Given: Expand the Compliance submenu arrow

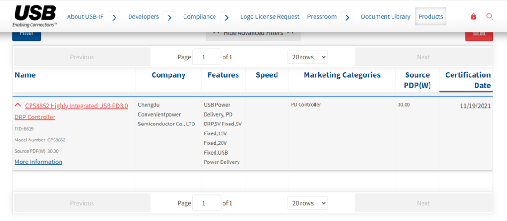Looking at the screenshot, I should coord(226,17).
